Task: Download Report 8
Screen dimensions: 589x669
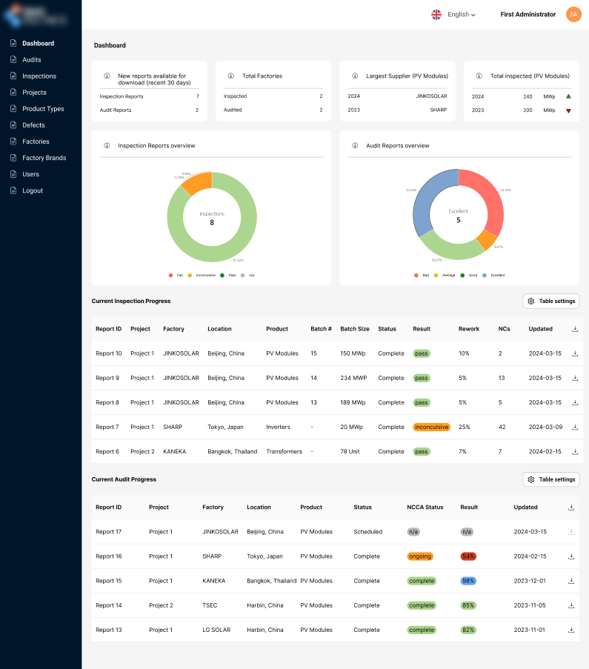Action: (575, 403)
